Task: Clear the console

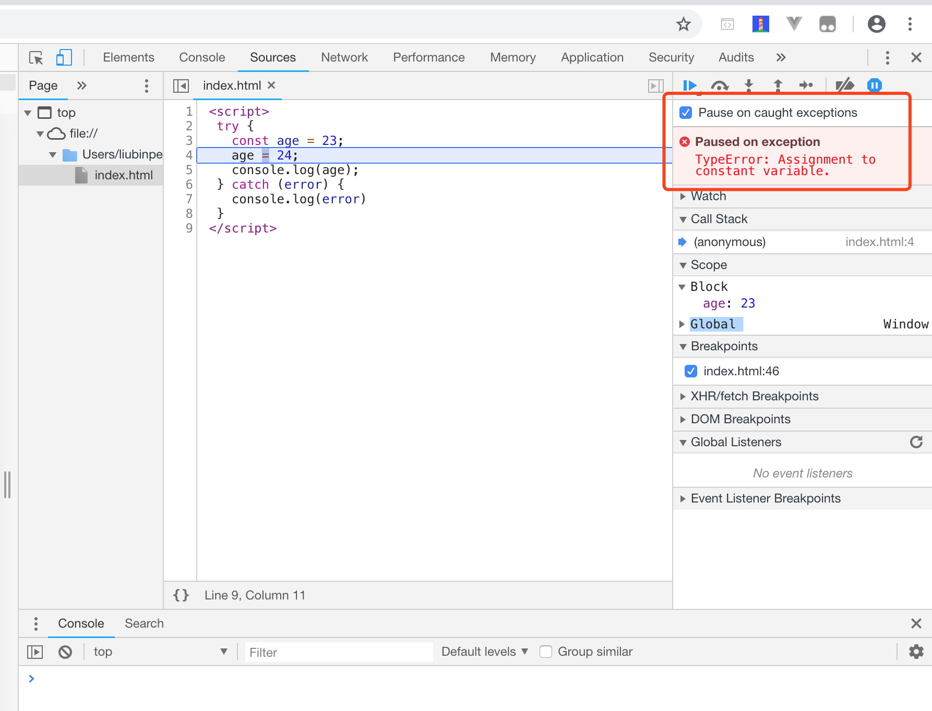Action: tap(65, 652)
